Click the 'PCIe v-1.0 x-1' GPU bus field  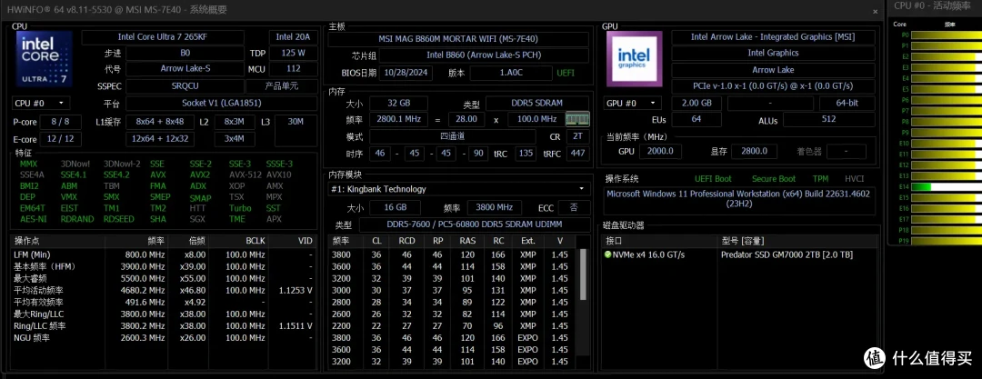click(773, 85)
